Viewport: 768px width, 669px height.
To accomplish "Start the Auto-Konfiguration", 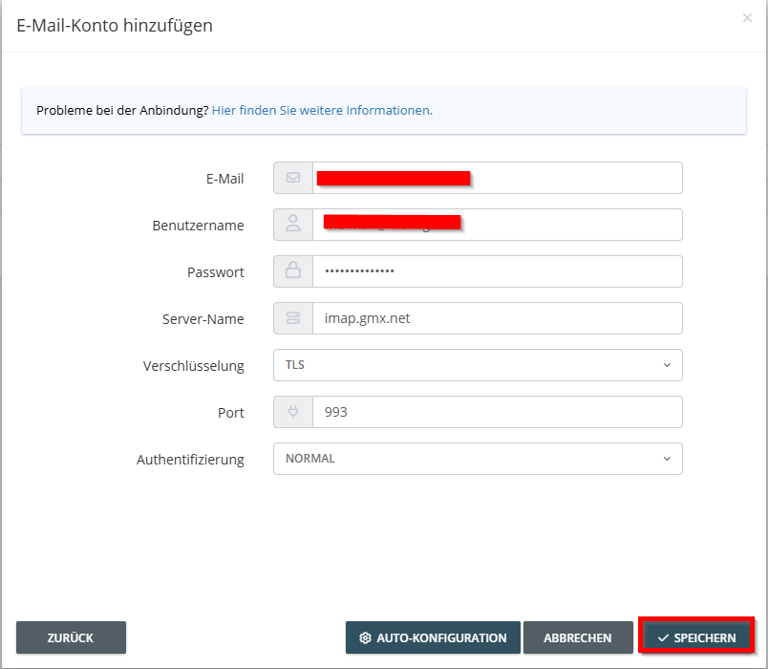I will (x=433, y=637).
